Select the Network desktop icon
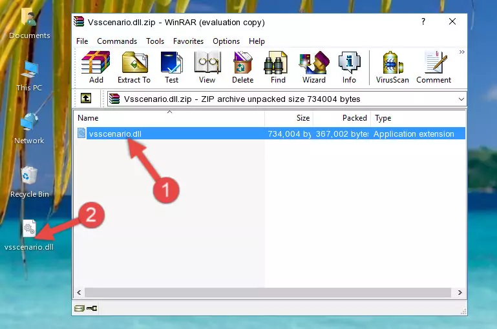Image resolution: width=497 pixels, height=329 pixels. [29, 128]
